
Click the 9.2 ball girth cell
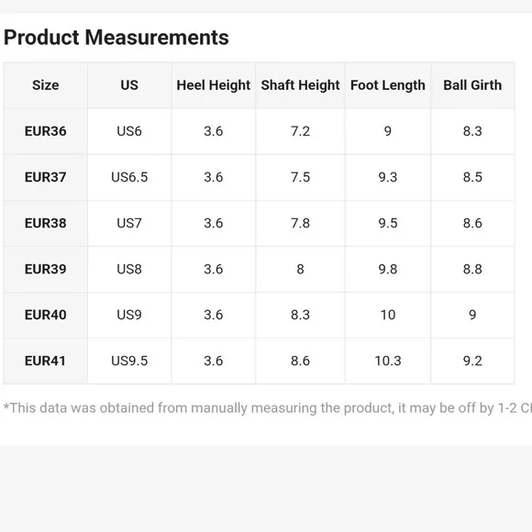472,360
